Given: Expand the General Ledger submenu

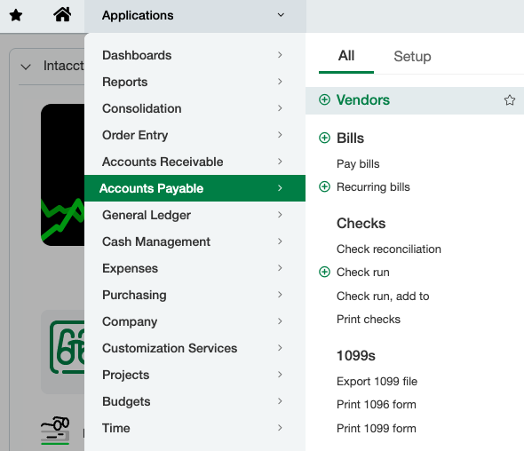Looking at the screenshot, I should click(195, 215).
